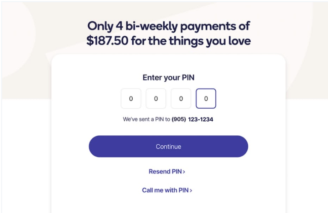This screenshot has width=328, height=213.
Task: Focus the highlighted fourth PIN digit box
Action: coord(206,98)
